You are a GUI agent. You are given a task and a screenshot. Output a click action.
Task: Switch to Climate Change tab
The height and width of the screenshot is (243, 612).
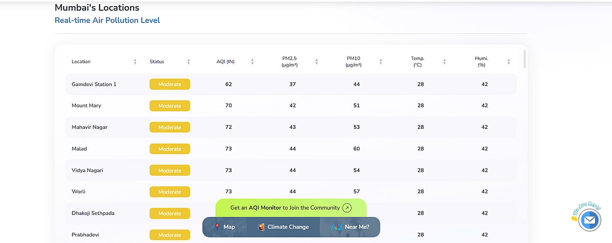(288, 227)
